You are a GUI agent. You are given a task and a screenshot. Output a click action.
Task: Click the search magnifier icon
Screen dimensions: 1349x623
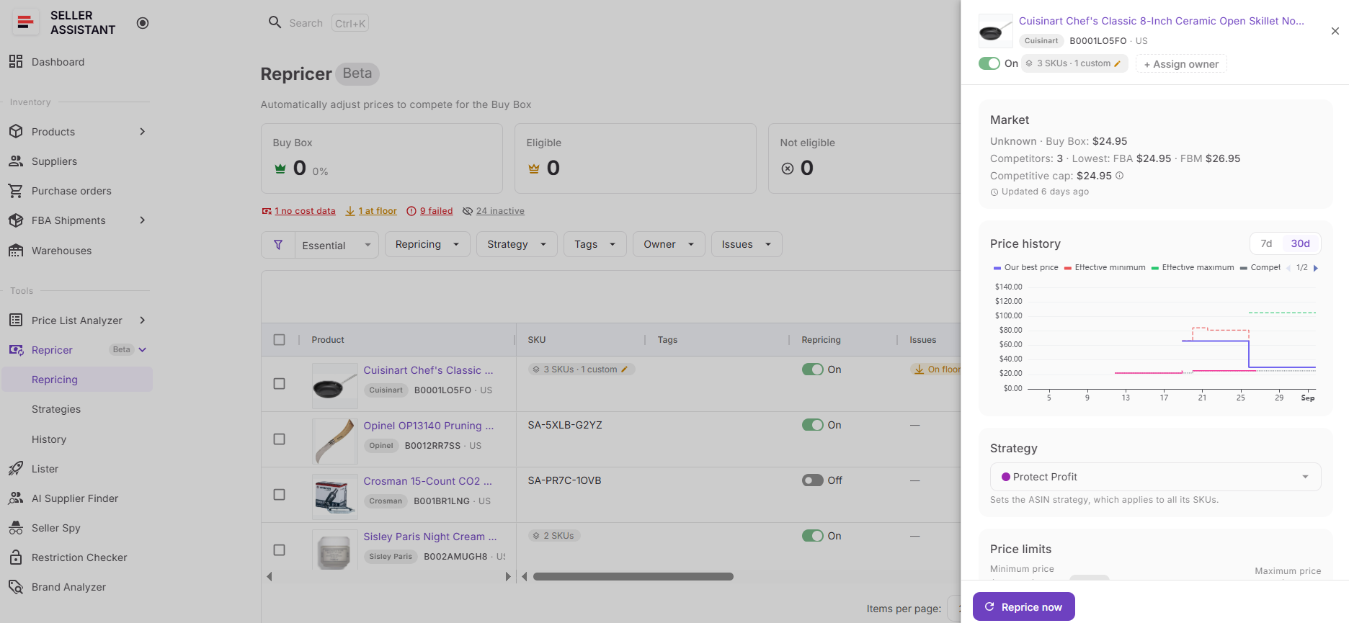click(x=275, y=22)
